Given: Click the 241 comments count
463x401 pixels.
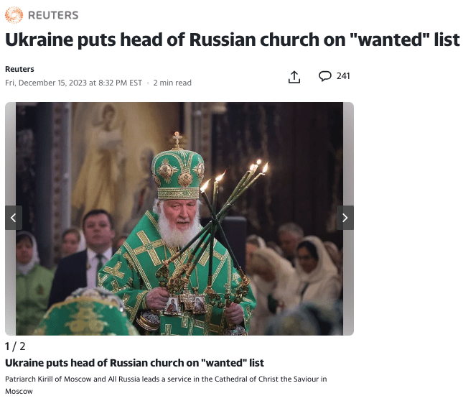Looking at the screenshot, I should [343, 76].
